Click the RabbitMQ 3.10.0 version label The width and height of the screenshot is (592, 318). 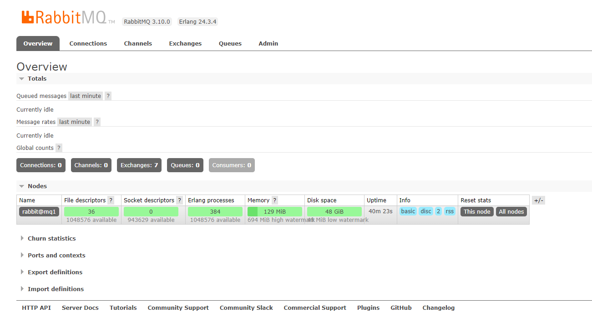pyautogui.click(x=147, y=22)
